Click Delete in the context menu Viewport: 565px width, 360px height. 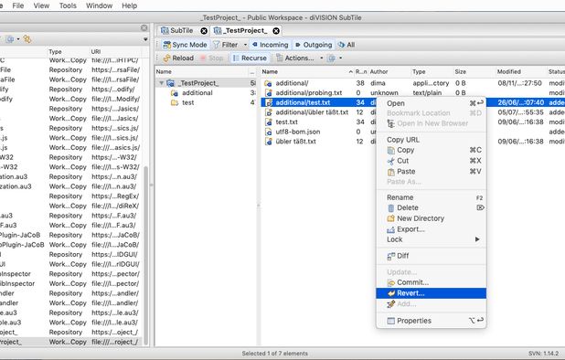[x=431, y=207]
